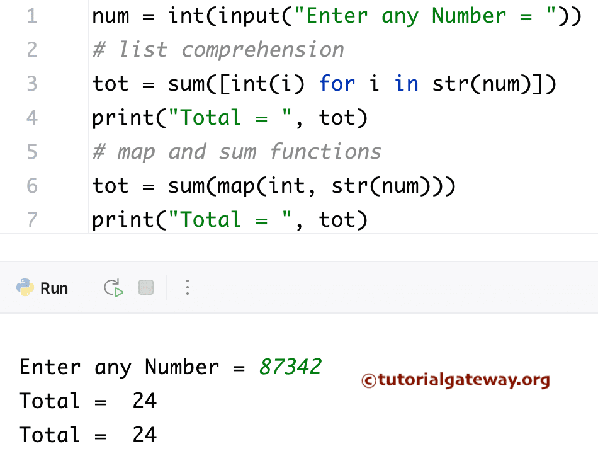The height and width of the screenshot is (451, 598).
Task: Open the three-dot more options menu
Action: tap(187, 287)
